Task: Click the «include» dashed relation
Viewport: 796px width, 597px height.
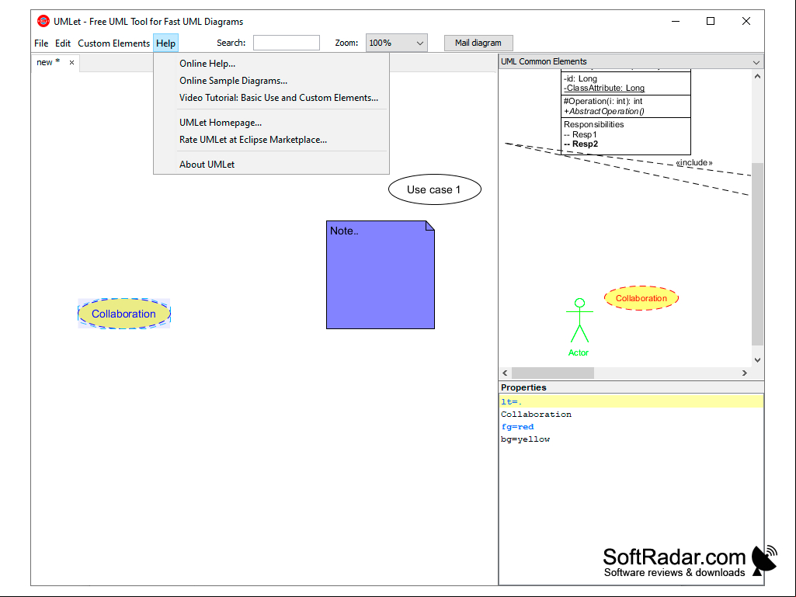Action: [693, 163]
